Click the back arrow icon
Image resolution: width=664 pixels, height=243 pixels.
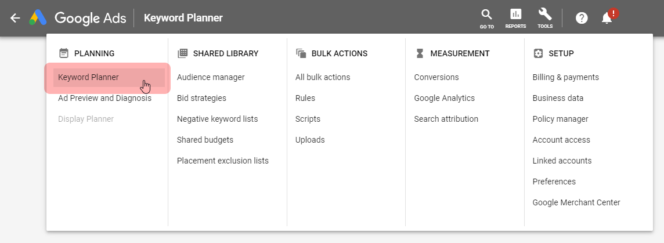tap(15, 18)
